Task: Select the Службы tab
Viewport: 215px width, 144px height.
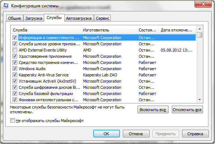Action: click(54, 18)
